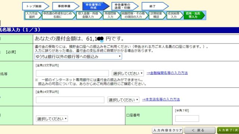The image size is (239, 134).
Task: Open the 所得控除入力 sub-step
Action: (x=111, y=15)
